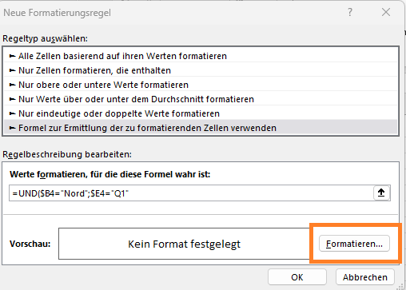The height and width of the screenshot is (290, 406).
Task: Choose 'Nur eindeutige oder doppelte Werte formatieren'
Action: (201, 113)
